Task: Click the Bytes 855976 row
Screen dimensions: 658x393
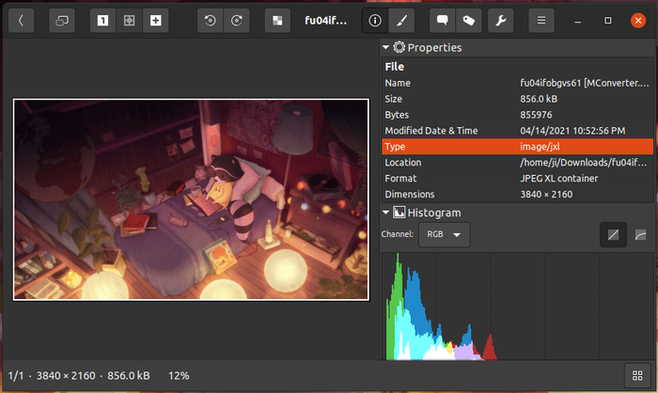Action: pos(517,115)
